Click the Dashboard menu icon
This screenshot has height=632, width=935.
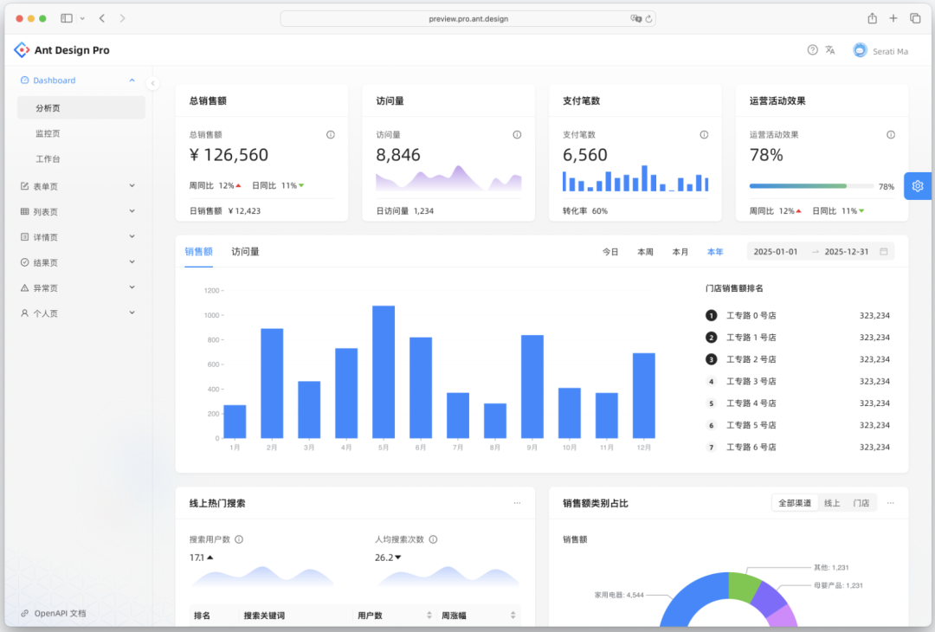tap(24, 80)
